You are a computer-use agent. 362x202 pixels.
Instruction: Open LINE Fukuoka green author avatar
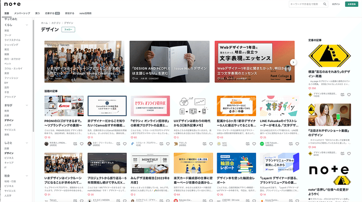(x=262, y=144)
